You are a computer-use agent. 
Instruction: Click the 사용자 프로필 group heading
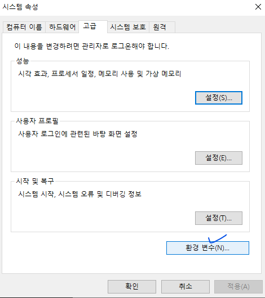[x=37, y=121]
